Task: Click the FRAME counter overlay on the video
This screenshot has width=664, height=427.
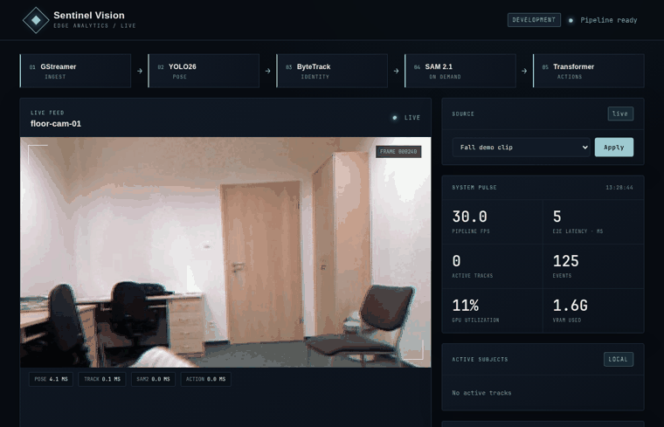Action: pyautogui.click(x=398, y=152)
